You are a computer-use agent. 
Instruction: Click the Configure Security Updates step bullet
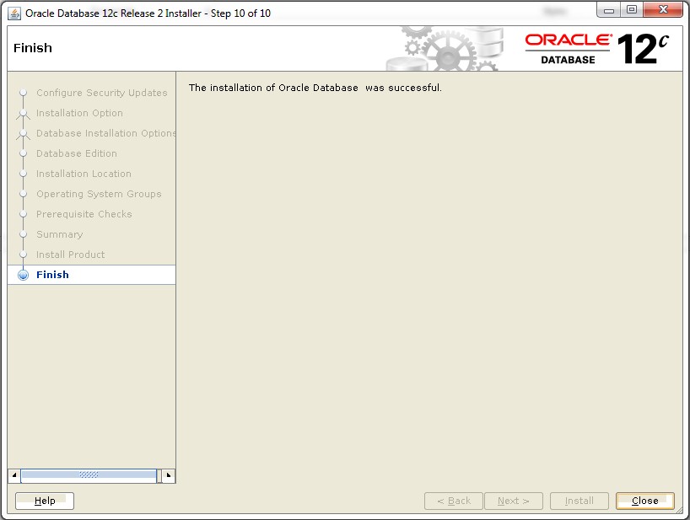pos(24,93)
